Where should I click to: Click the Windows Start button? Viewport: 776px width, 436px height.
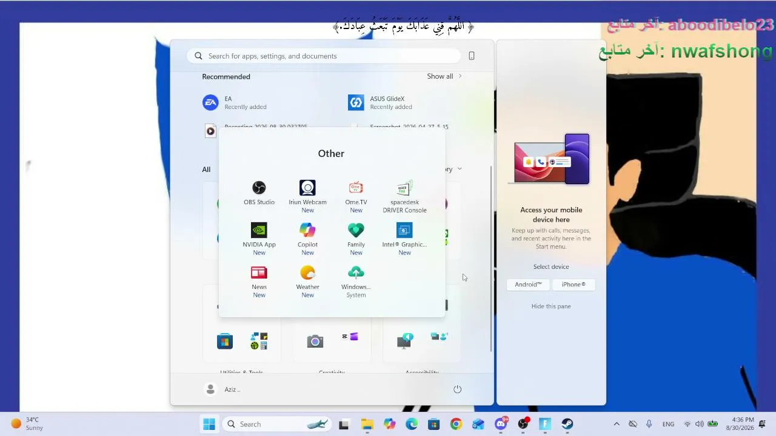(209, 424)
